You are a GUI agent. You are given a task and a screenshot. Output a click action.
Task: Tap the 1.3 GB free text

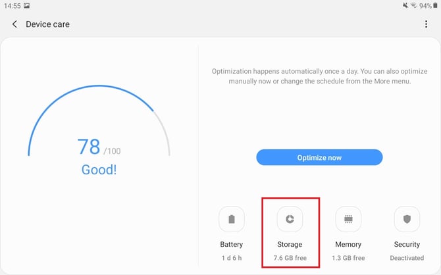tap(348, 258)
